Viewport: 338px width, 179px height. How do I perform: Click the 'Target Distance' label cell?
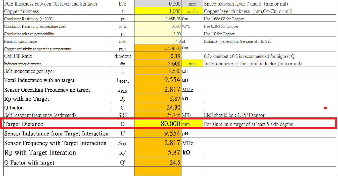click(57, 124)
